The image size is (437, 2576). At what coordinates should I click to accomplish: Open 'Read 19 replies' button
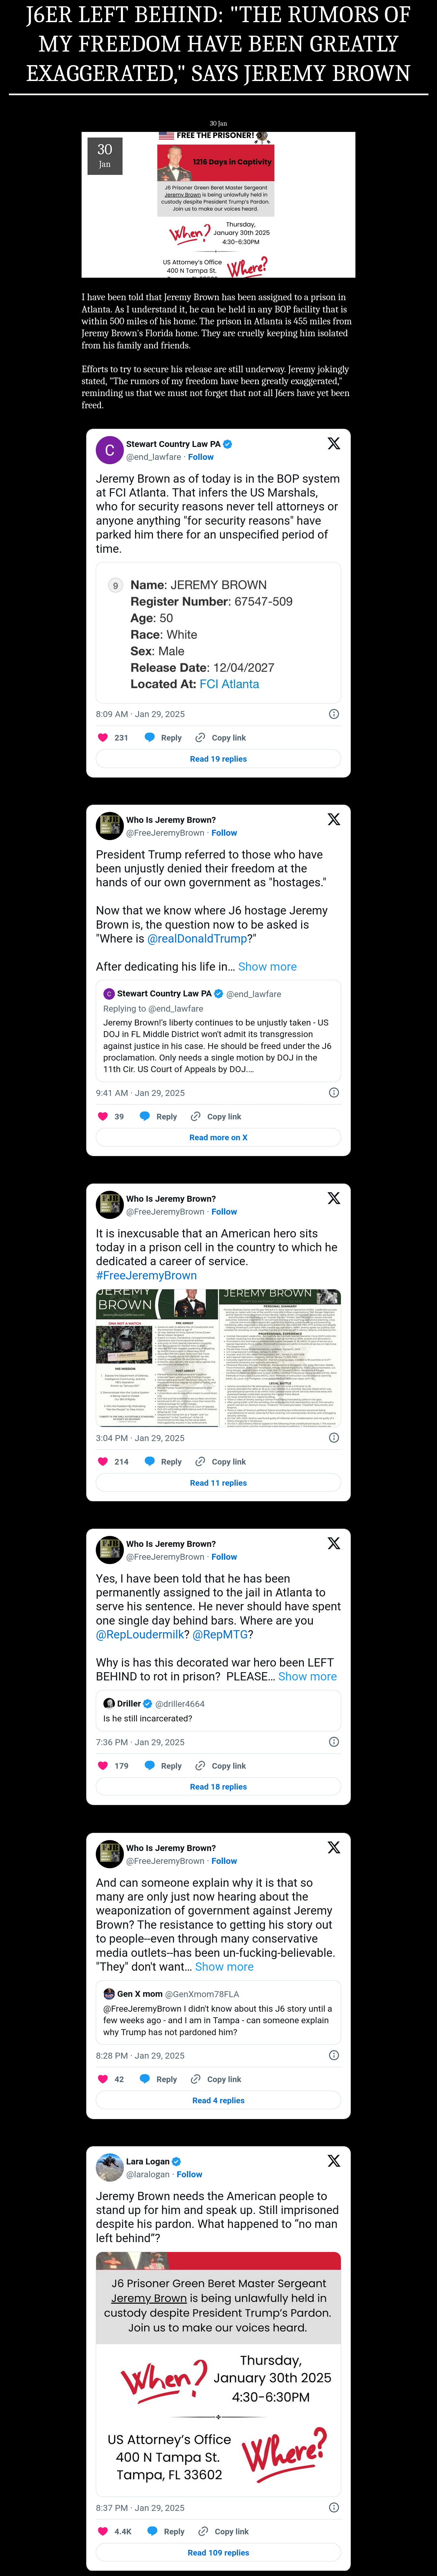[x=218, y=759]
